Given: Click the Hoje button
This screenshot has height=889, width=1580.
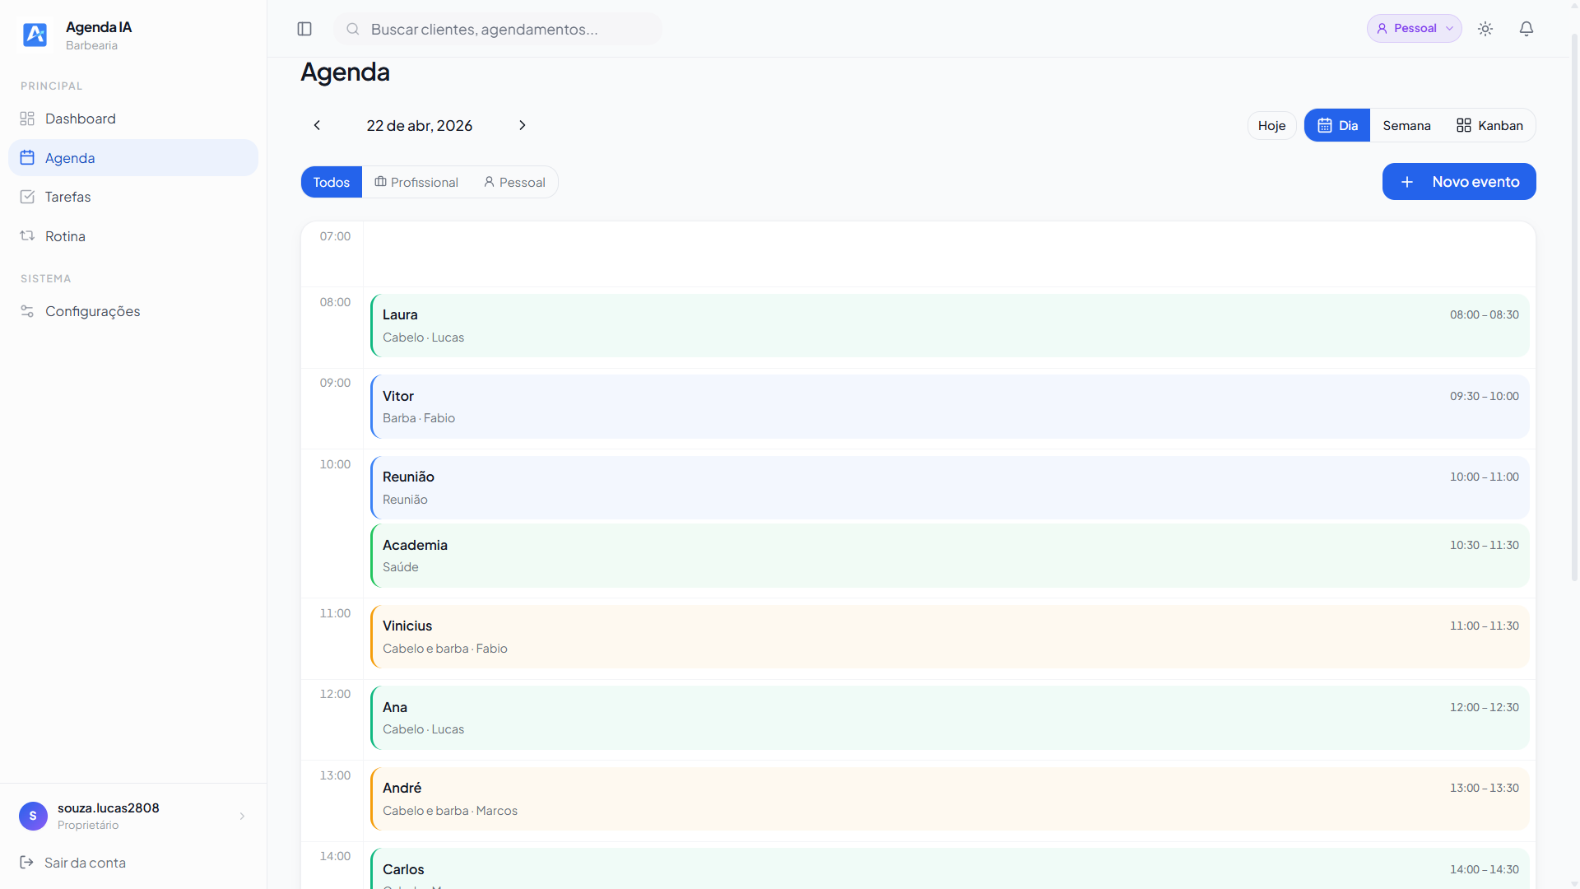Looking at the screenshot, I should [x=1271, y=125].
